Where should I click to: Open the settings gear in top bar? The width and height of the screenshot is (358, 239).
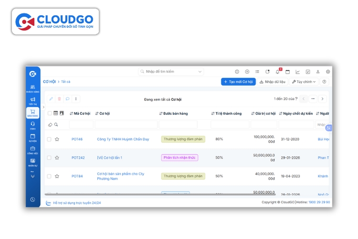pyautogui.click(x=328, y=72)
